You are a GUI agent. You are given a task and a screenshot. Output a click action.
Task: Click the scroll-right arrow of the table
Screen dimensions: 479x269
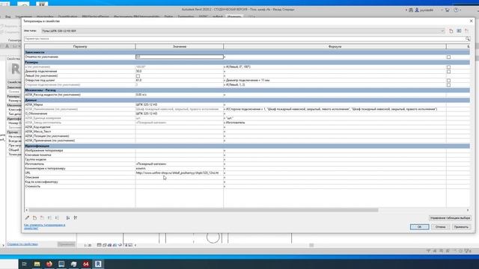[x=467, y=210]
